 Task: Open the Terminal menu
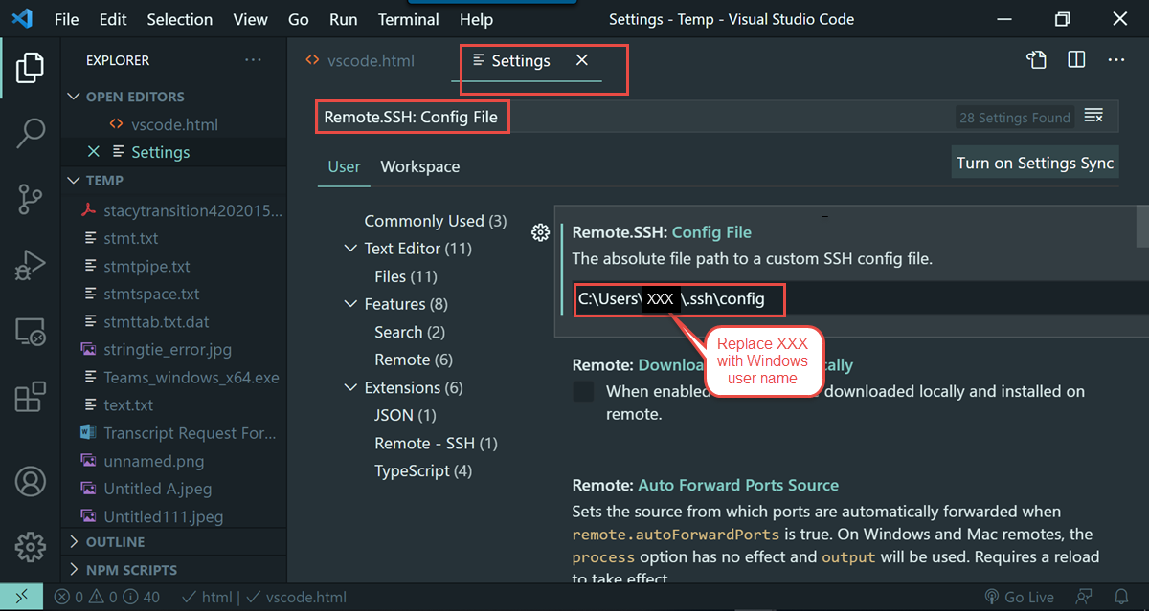coord(408,19)
